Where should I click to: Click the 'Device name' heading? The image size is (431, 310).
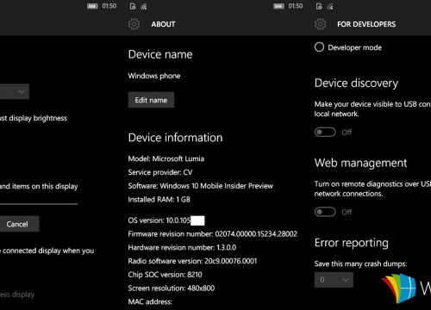click(160, 54)
